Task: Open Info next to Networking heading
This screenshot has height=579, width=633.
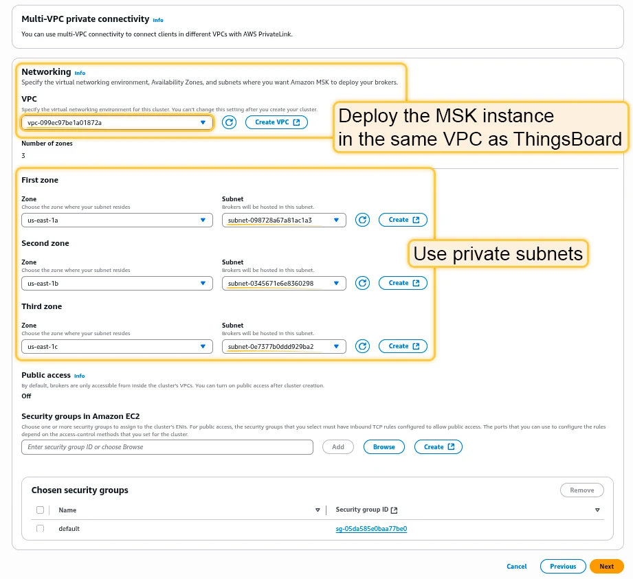Action: click(80, 73)
